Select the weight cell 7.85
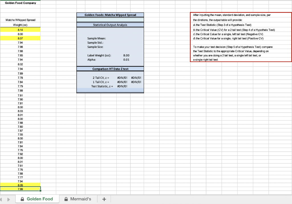Image resolution: width=292 pixels, height=204 pixels. click(20, 55)
